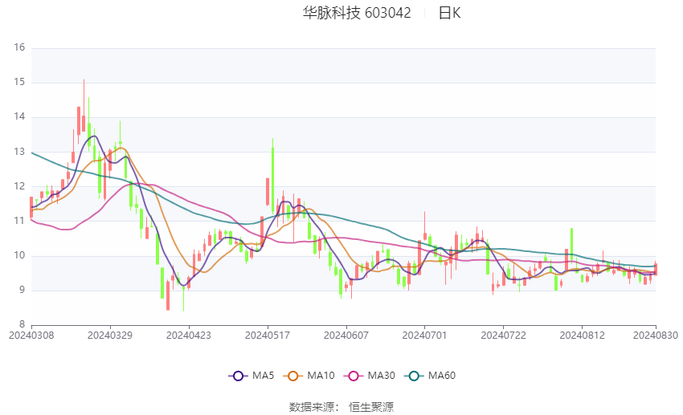The height and width of the screenshot is (415, 683).
Task: Click the y-axis value 15
Action: pyautogui.click(x=19, y=82)
